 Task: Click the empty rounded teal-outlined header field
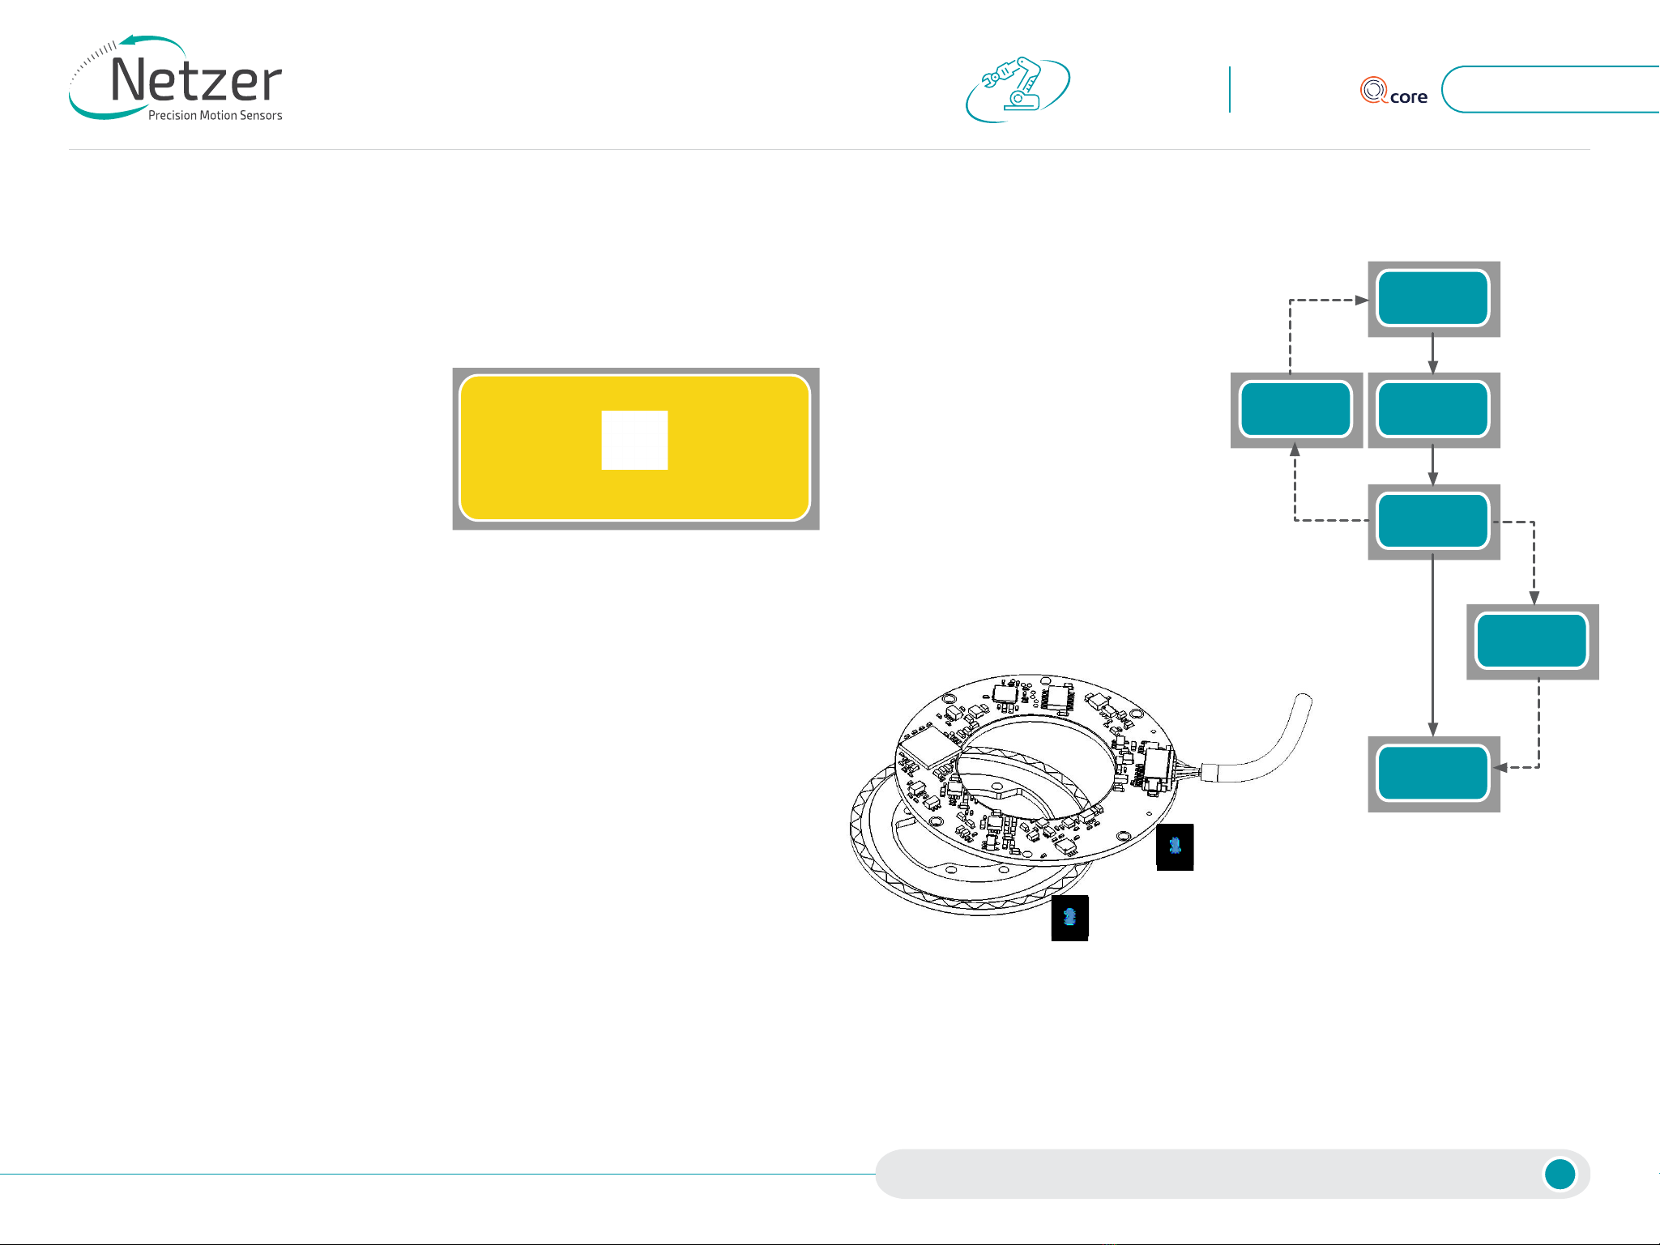pyautogui.click(x=1551, y=89)
